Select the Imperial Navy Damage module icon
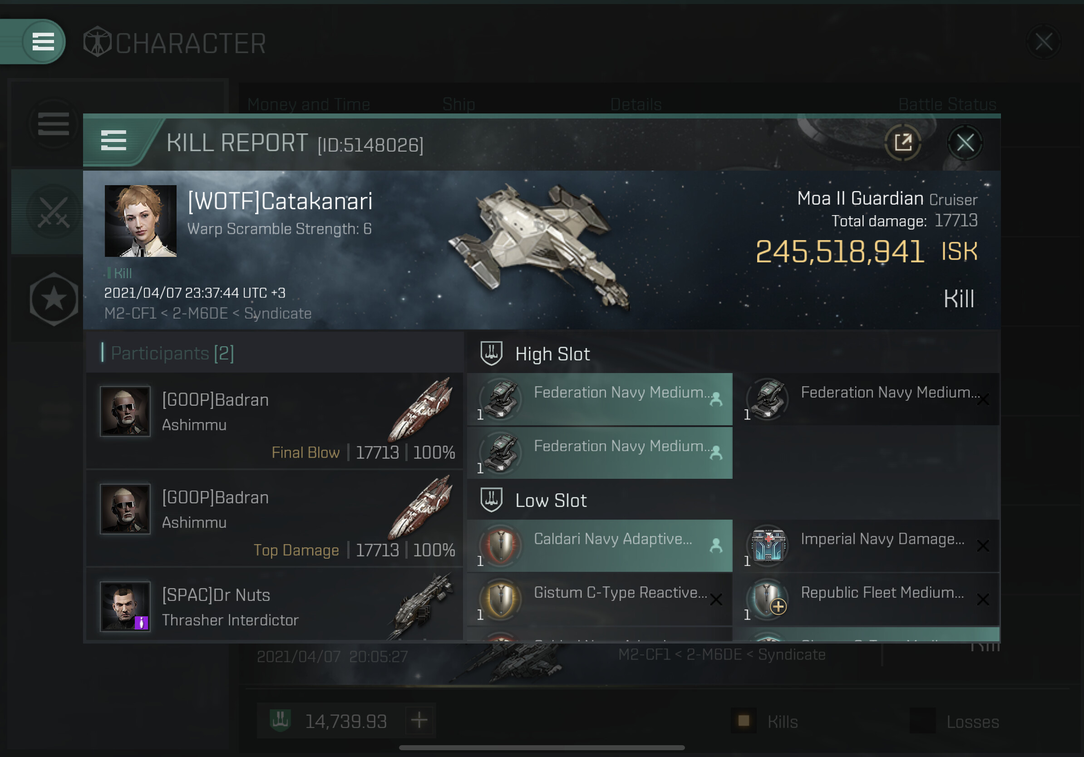The image size is (1084, 757). (768, 545)
